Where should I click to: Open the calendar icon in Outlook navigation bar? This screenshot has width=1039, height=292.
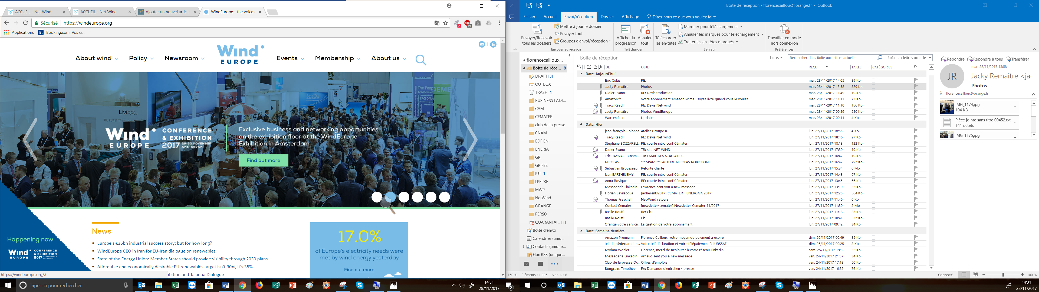(541, 264)
